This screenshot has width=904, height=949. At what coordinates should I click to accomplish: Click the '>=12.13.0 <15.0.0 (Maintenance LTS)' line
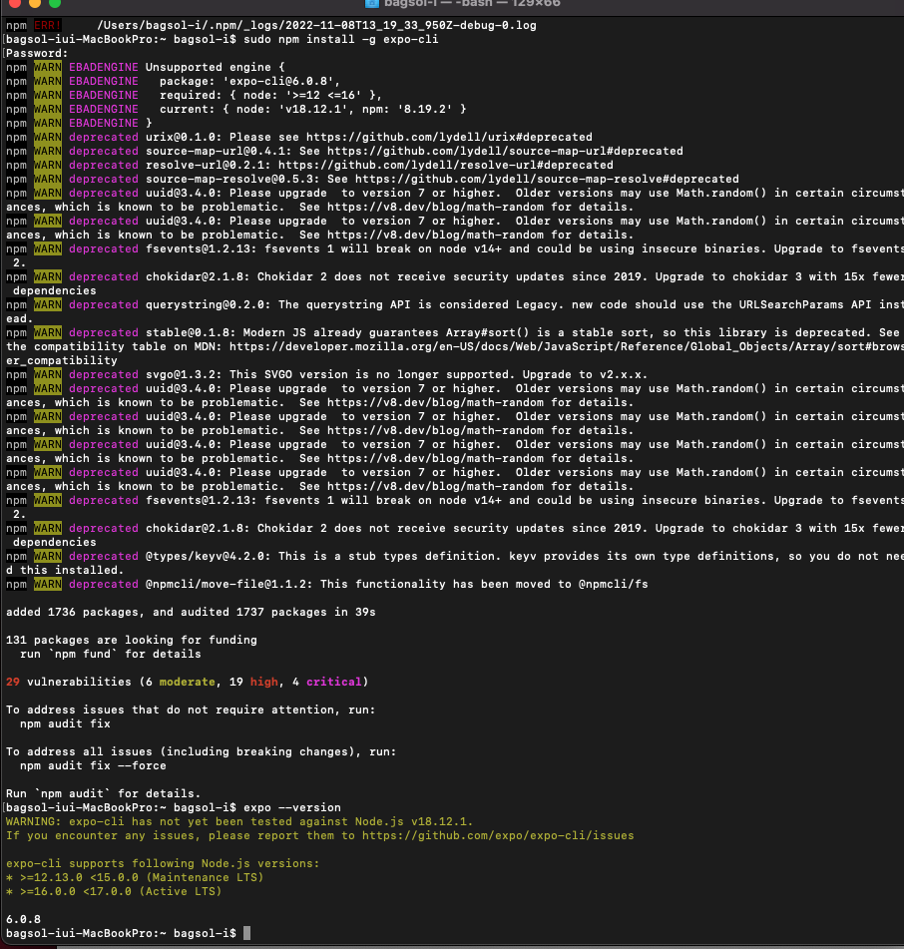tap(135, 877)
